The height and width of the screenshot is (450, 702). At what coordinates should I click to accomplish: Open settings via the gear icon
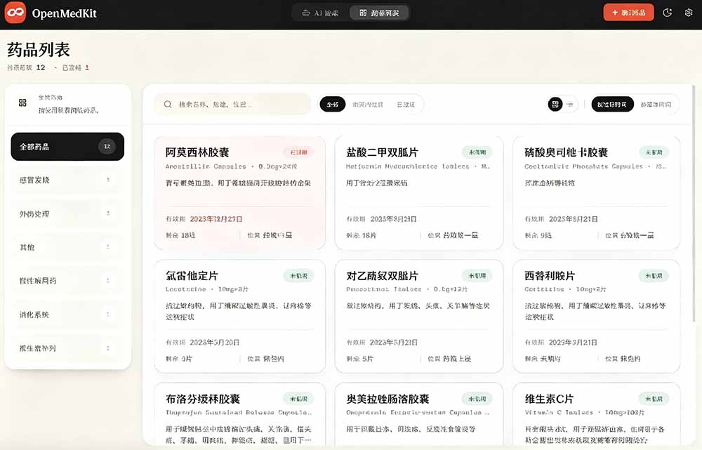tap(689, 13)
